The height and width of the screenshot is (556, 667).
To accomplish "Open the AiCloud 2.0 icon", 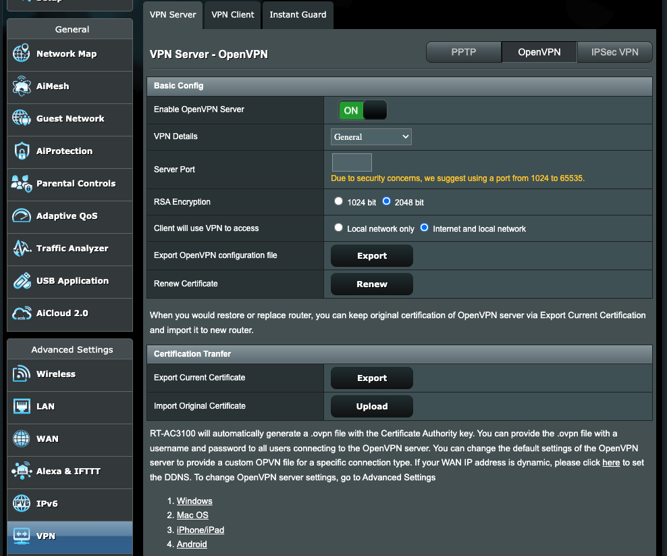I will pos(21,313).
